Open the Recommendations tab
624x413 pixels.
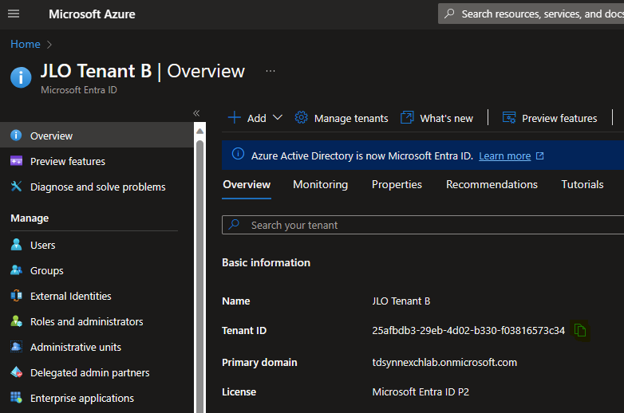(492, 185)
